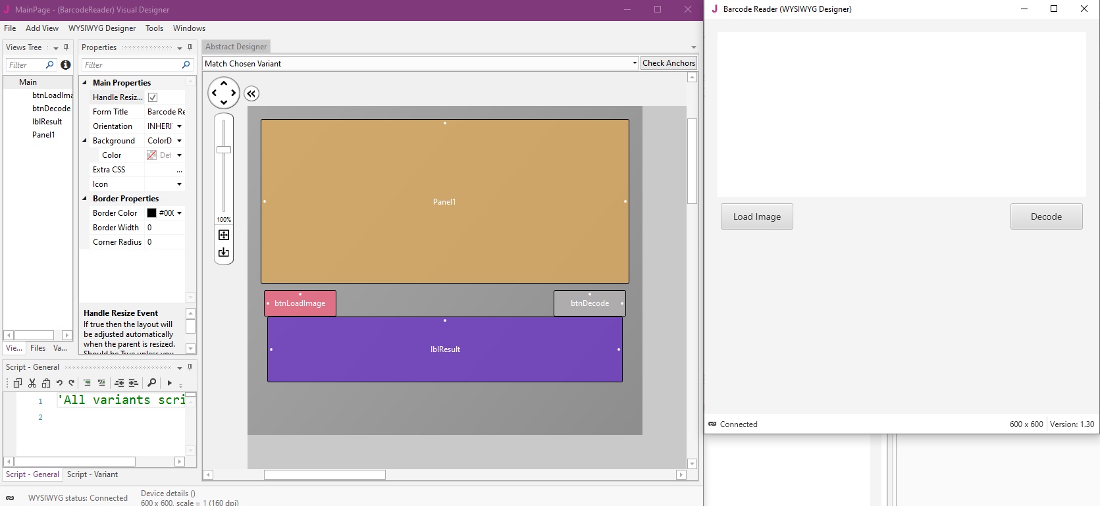This screenshot has height=506, width=1100.
Task: Select lblResult in the Views Tree
Action: (47, 122)
